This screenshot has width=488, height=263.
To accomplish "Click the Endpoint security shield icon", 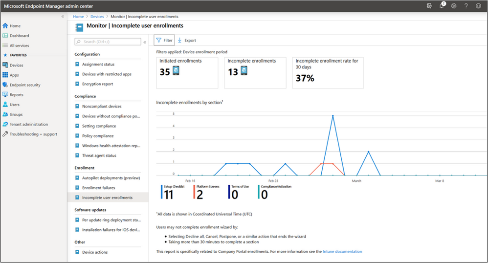I will tap(5, 85).
